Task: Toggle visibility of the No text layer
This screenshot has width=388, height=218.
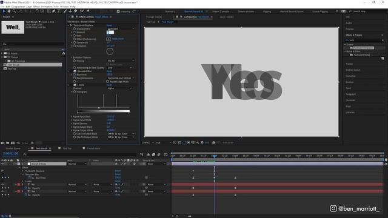Action: (2, 185)
